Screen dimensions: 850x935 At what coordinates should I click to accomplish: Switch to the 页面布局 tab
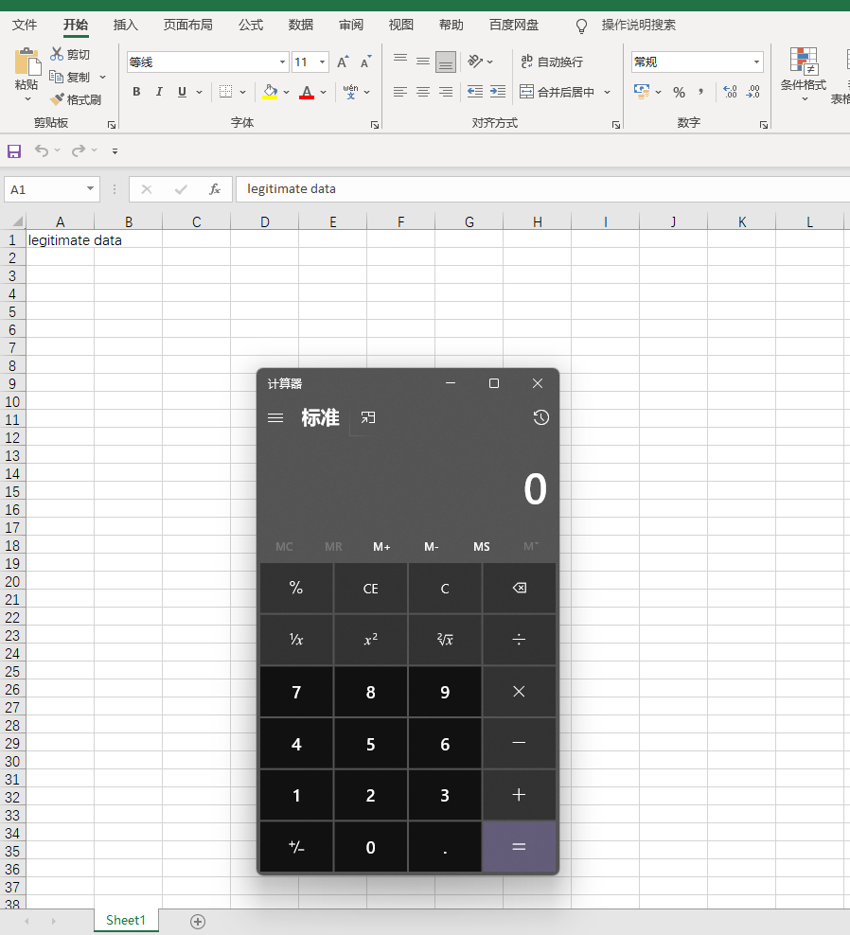click(x=188, y=25)
